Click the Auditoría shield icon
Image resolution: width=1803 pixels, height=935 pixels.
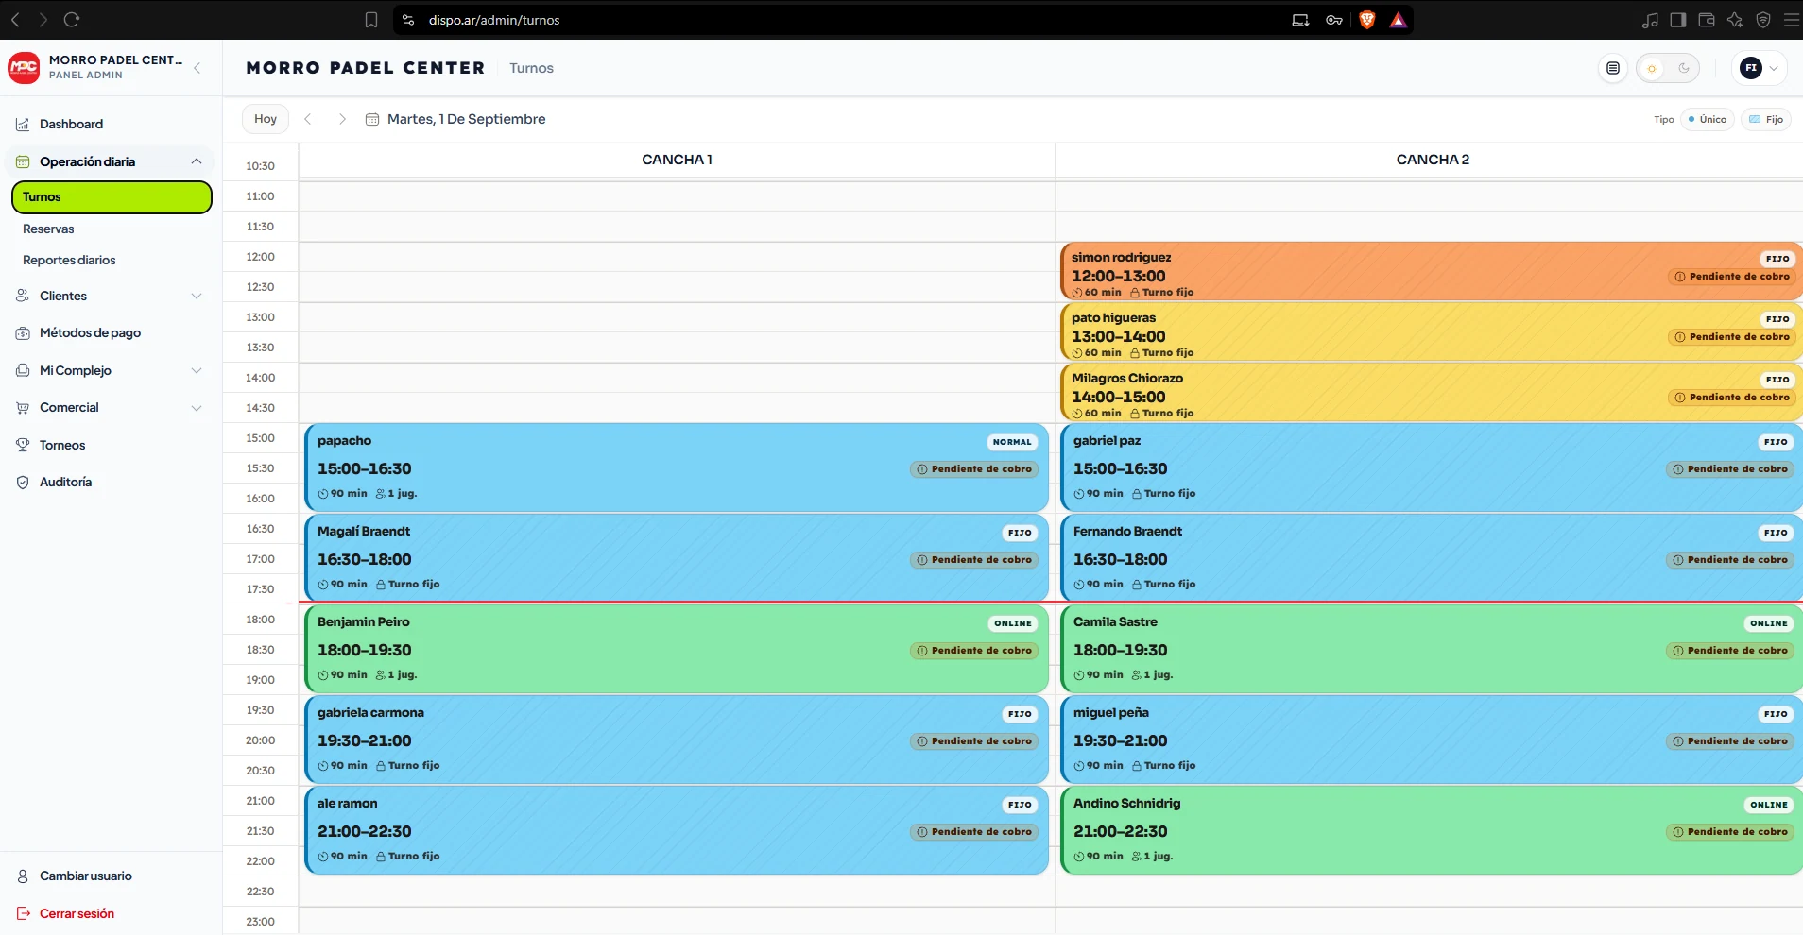click(23, 483)
